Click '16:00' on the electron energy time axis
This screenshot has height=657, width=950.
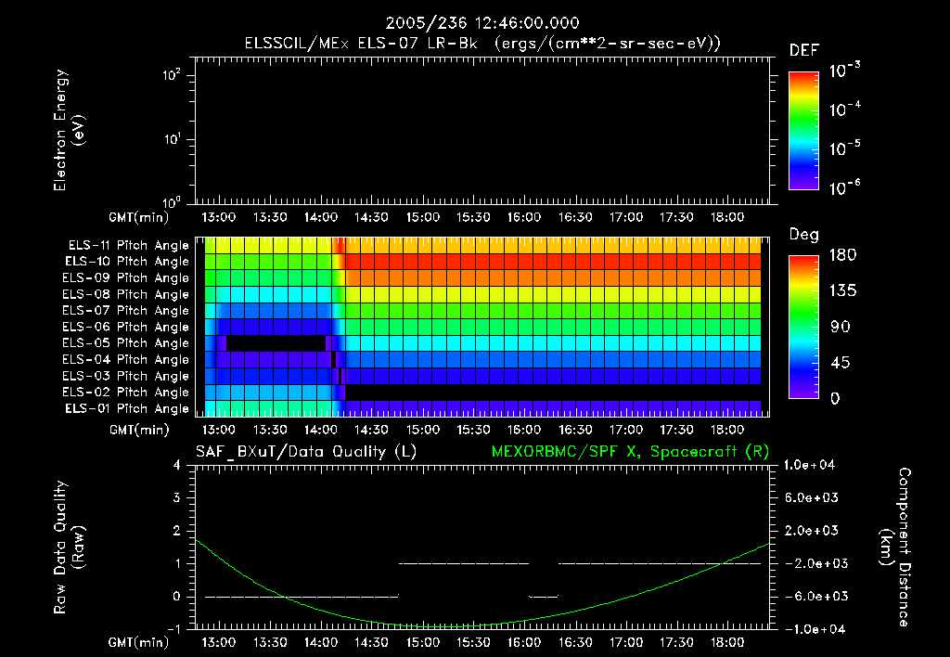point(524,217)
